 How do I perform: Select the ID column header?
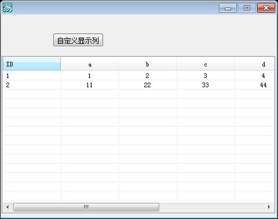coord(32,64)
